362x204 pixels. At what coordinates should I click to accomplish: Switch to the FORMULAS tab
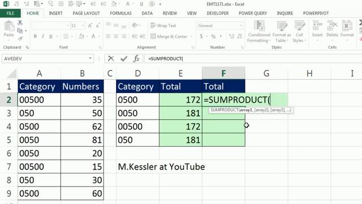120,13
